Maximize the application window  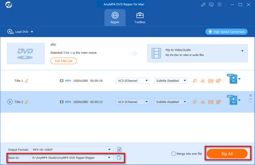tap(240, 5)
